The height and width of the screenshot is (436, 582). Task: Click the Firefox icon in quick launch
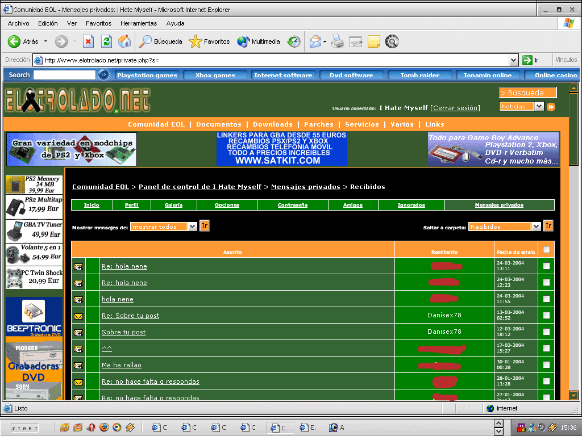[104, 427]
